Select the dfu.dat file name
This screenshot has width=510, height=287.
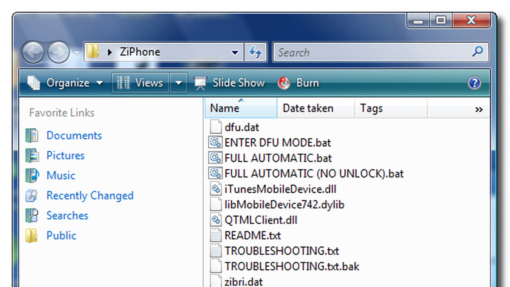click(242, 127)
